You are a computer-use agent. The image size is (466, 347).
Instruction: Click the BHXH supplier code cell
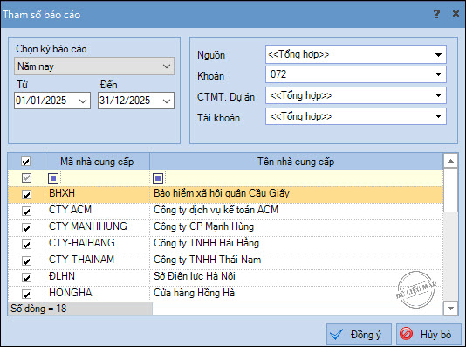pos(97,195)
